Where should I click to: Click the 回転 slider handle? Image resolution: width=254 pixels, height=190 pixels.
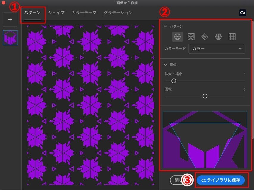click(x=205, y=96)
